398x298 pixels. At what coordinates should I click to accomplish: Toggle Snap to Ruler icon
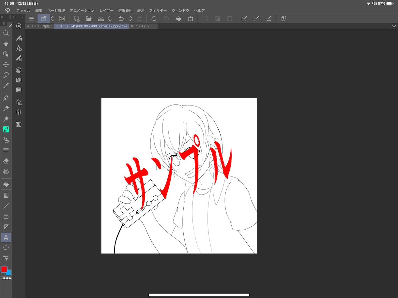tap(244, 19)
